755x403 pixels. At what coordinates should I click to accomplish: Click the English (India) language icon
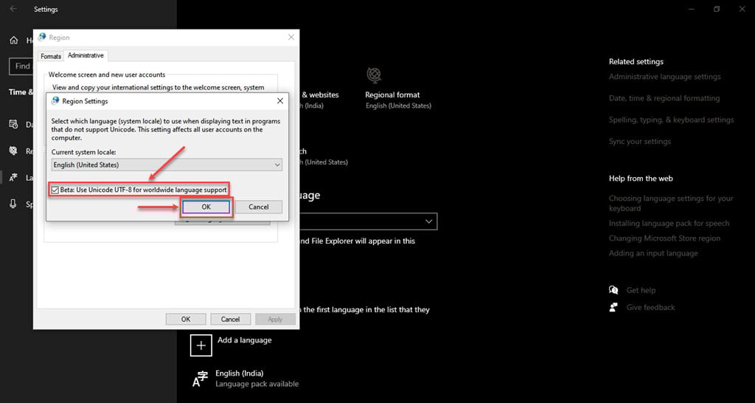tap(201, 379)
